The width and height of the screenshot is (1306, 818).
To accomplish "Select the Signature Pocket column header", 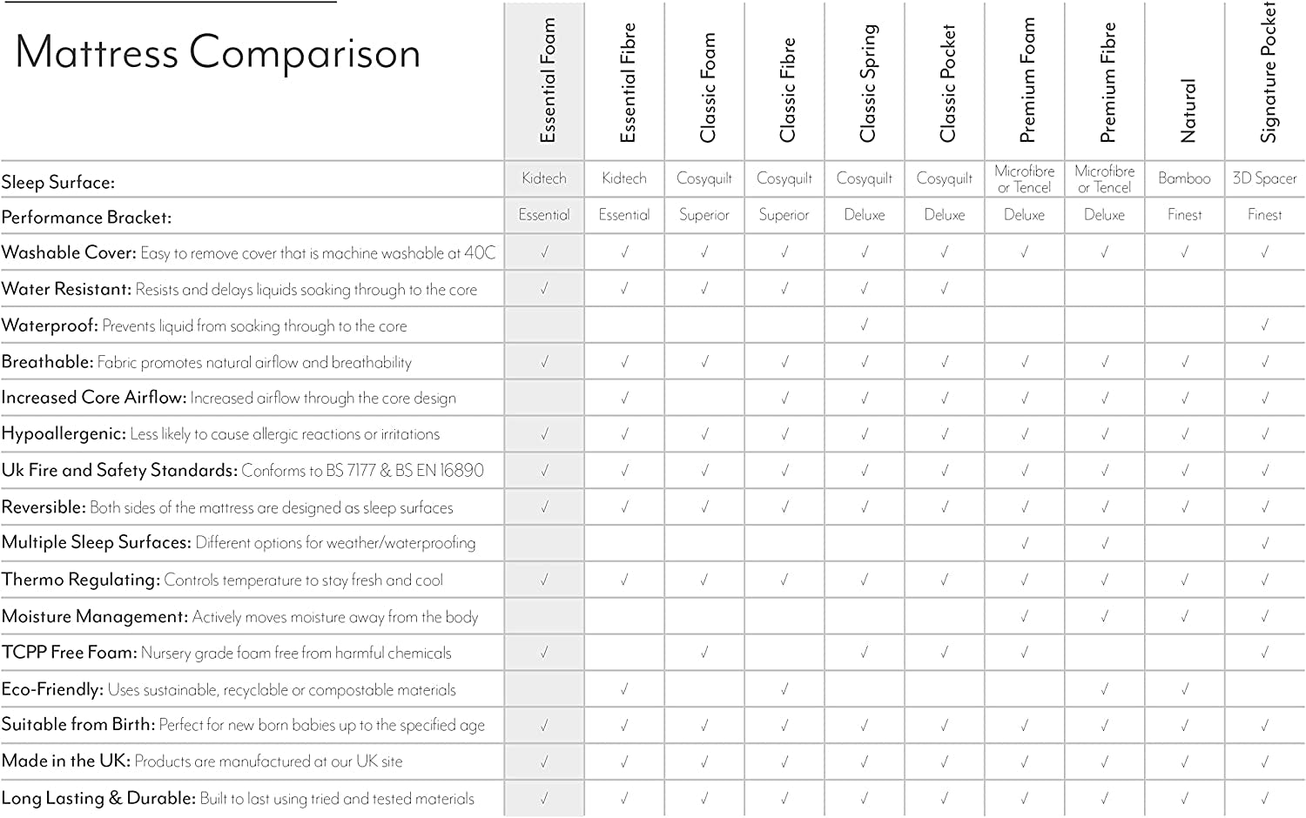I will point(1267,74).
